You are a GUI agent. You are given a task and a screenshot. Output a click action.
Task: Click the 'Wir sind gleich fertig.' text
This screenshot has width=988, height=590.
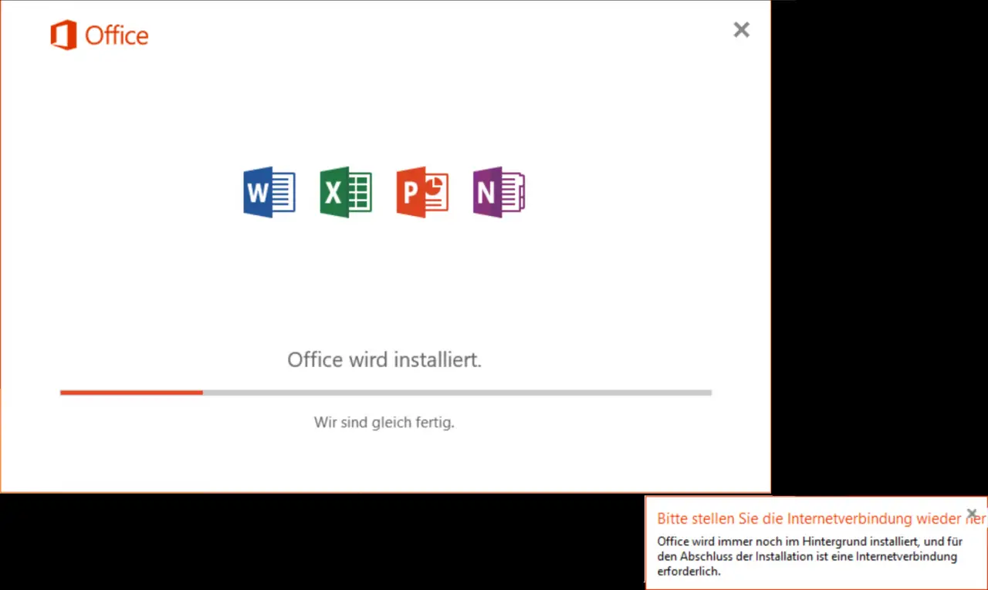click(384, 422)
